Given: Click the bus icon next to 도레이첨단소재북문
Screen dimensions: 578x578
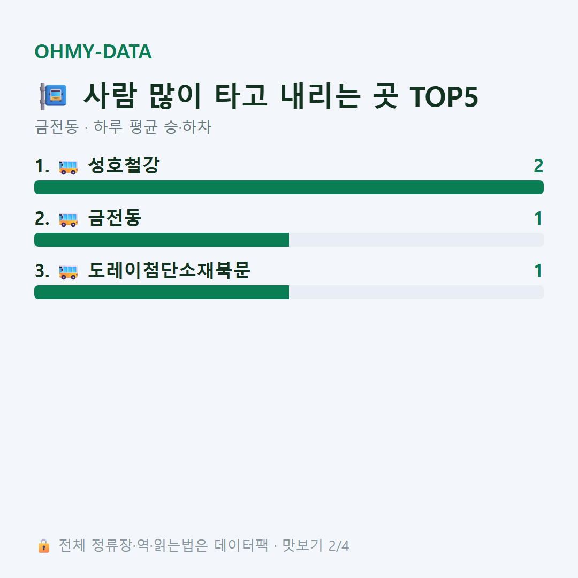Looking at the screenshot, I should (68, 272).
